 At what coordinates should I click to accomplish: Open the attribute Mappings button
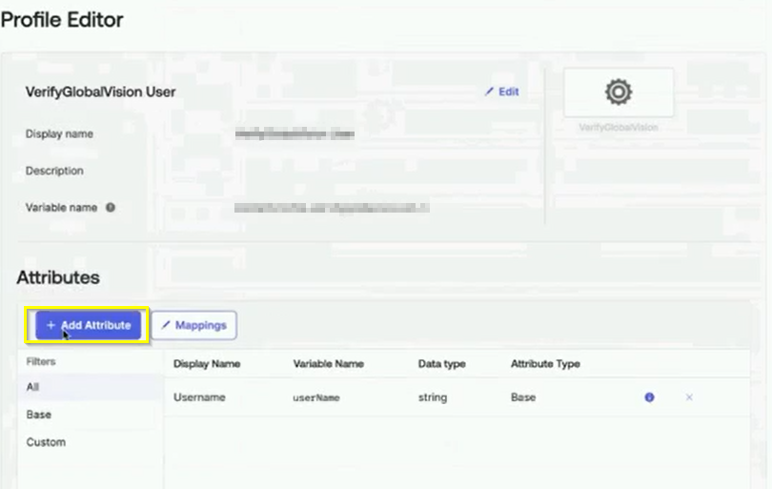pos(193,325)
